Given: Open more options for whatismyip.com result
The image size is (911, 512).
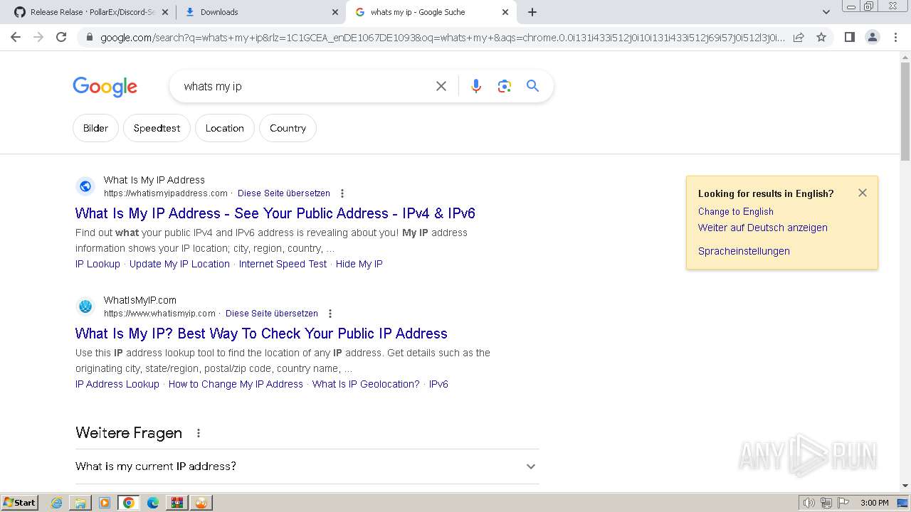Looking at the screenshot, I should (x=330, y=314).
